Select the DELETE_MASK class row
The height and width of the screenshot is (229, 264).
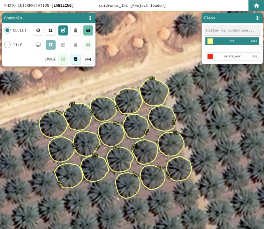click(x=232, y=56)
